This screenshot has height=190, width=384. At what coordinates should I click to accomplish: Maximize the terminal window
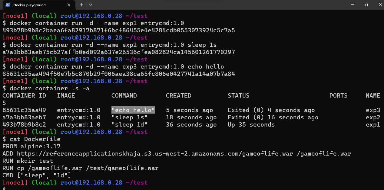pyautogui.click(x=367, y=5)
